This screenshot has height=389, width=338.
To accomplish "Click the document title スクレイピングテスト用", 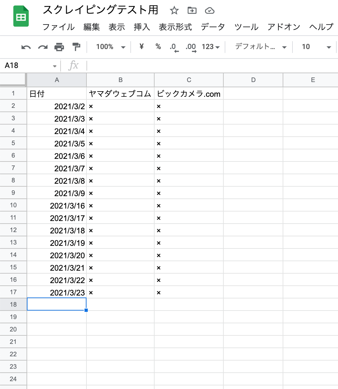I will (101, 10).
